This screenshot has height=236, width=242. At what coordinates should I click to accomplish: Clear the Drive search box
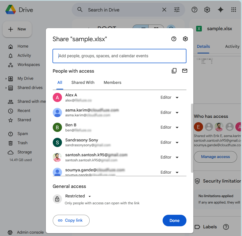(164, 9)
